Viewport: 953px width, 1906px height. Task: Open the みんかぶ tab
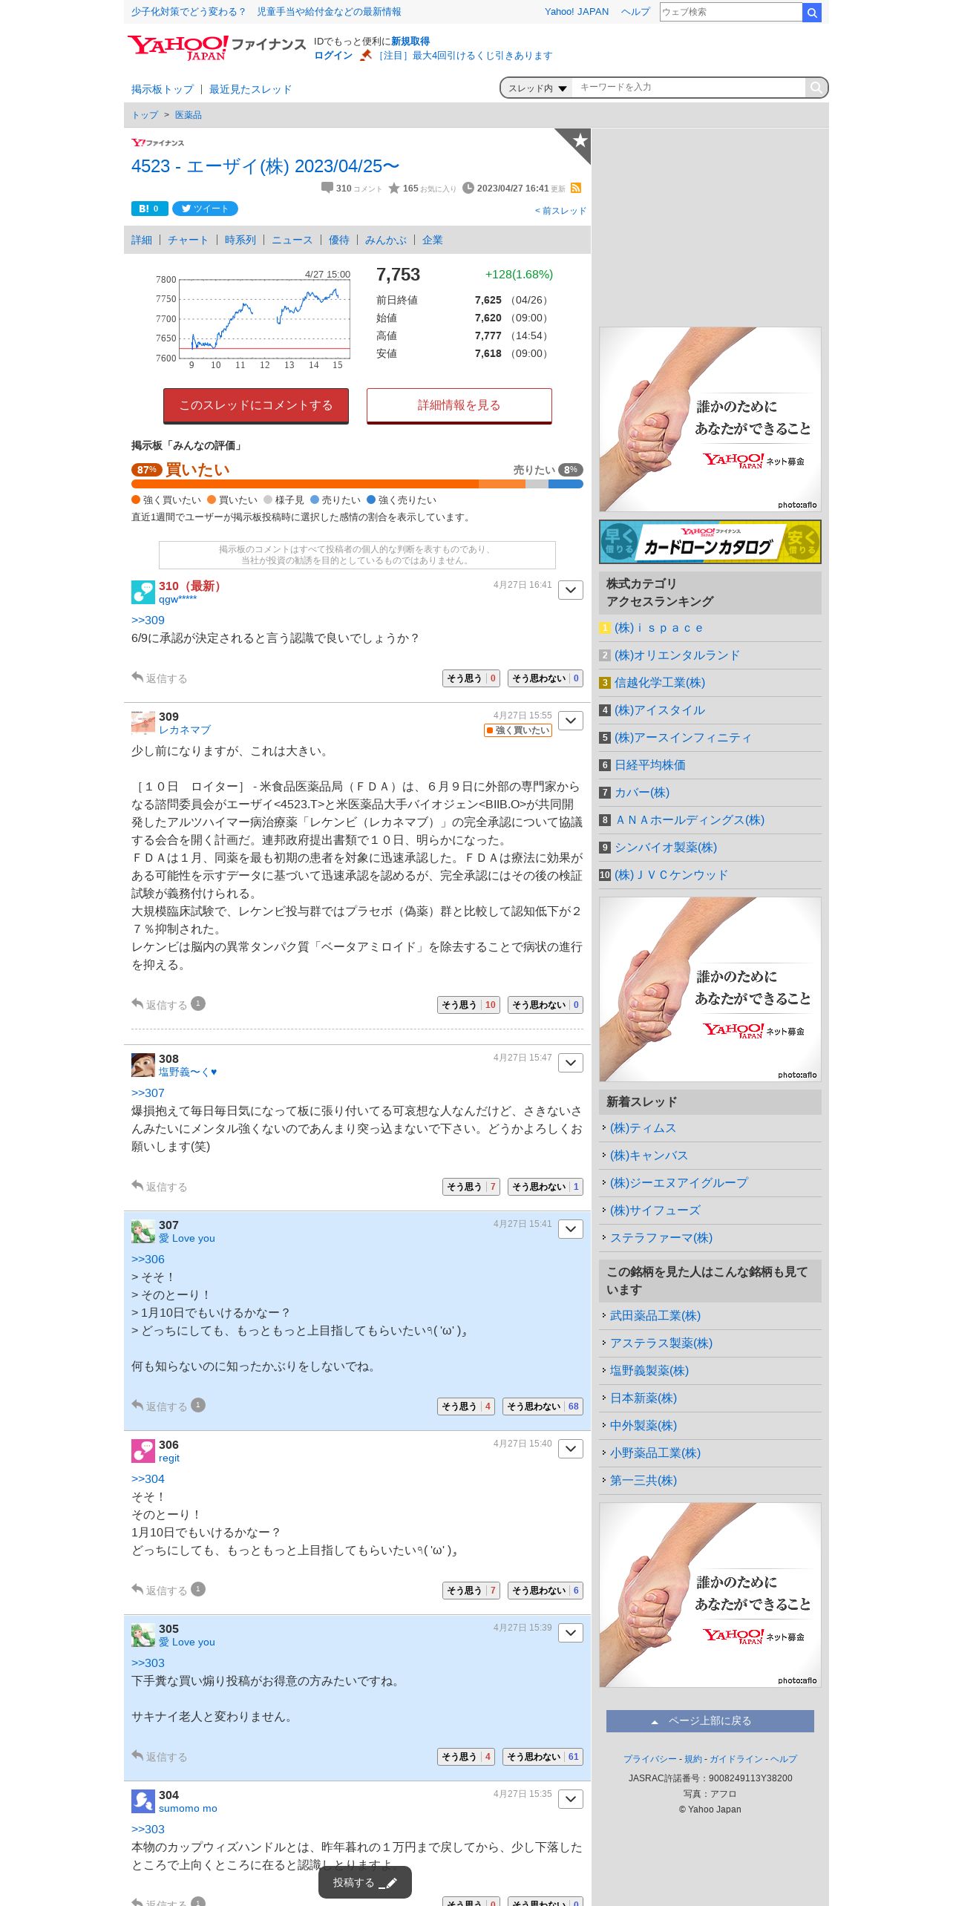[x=385, y=240]
